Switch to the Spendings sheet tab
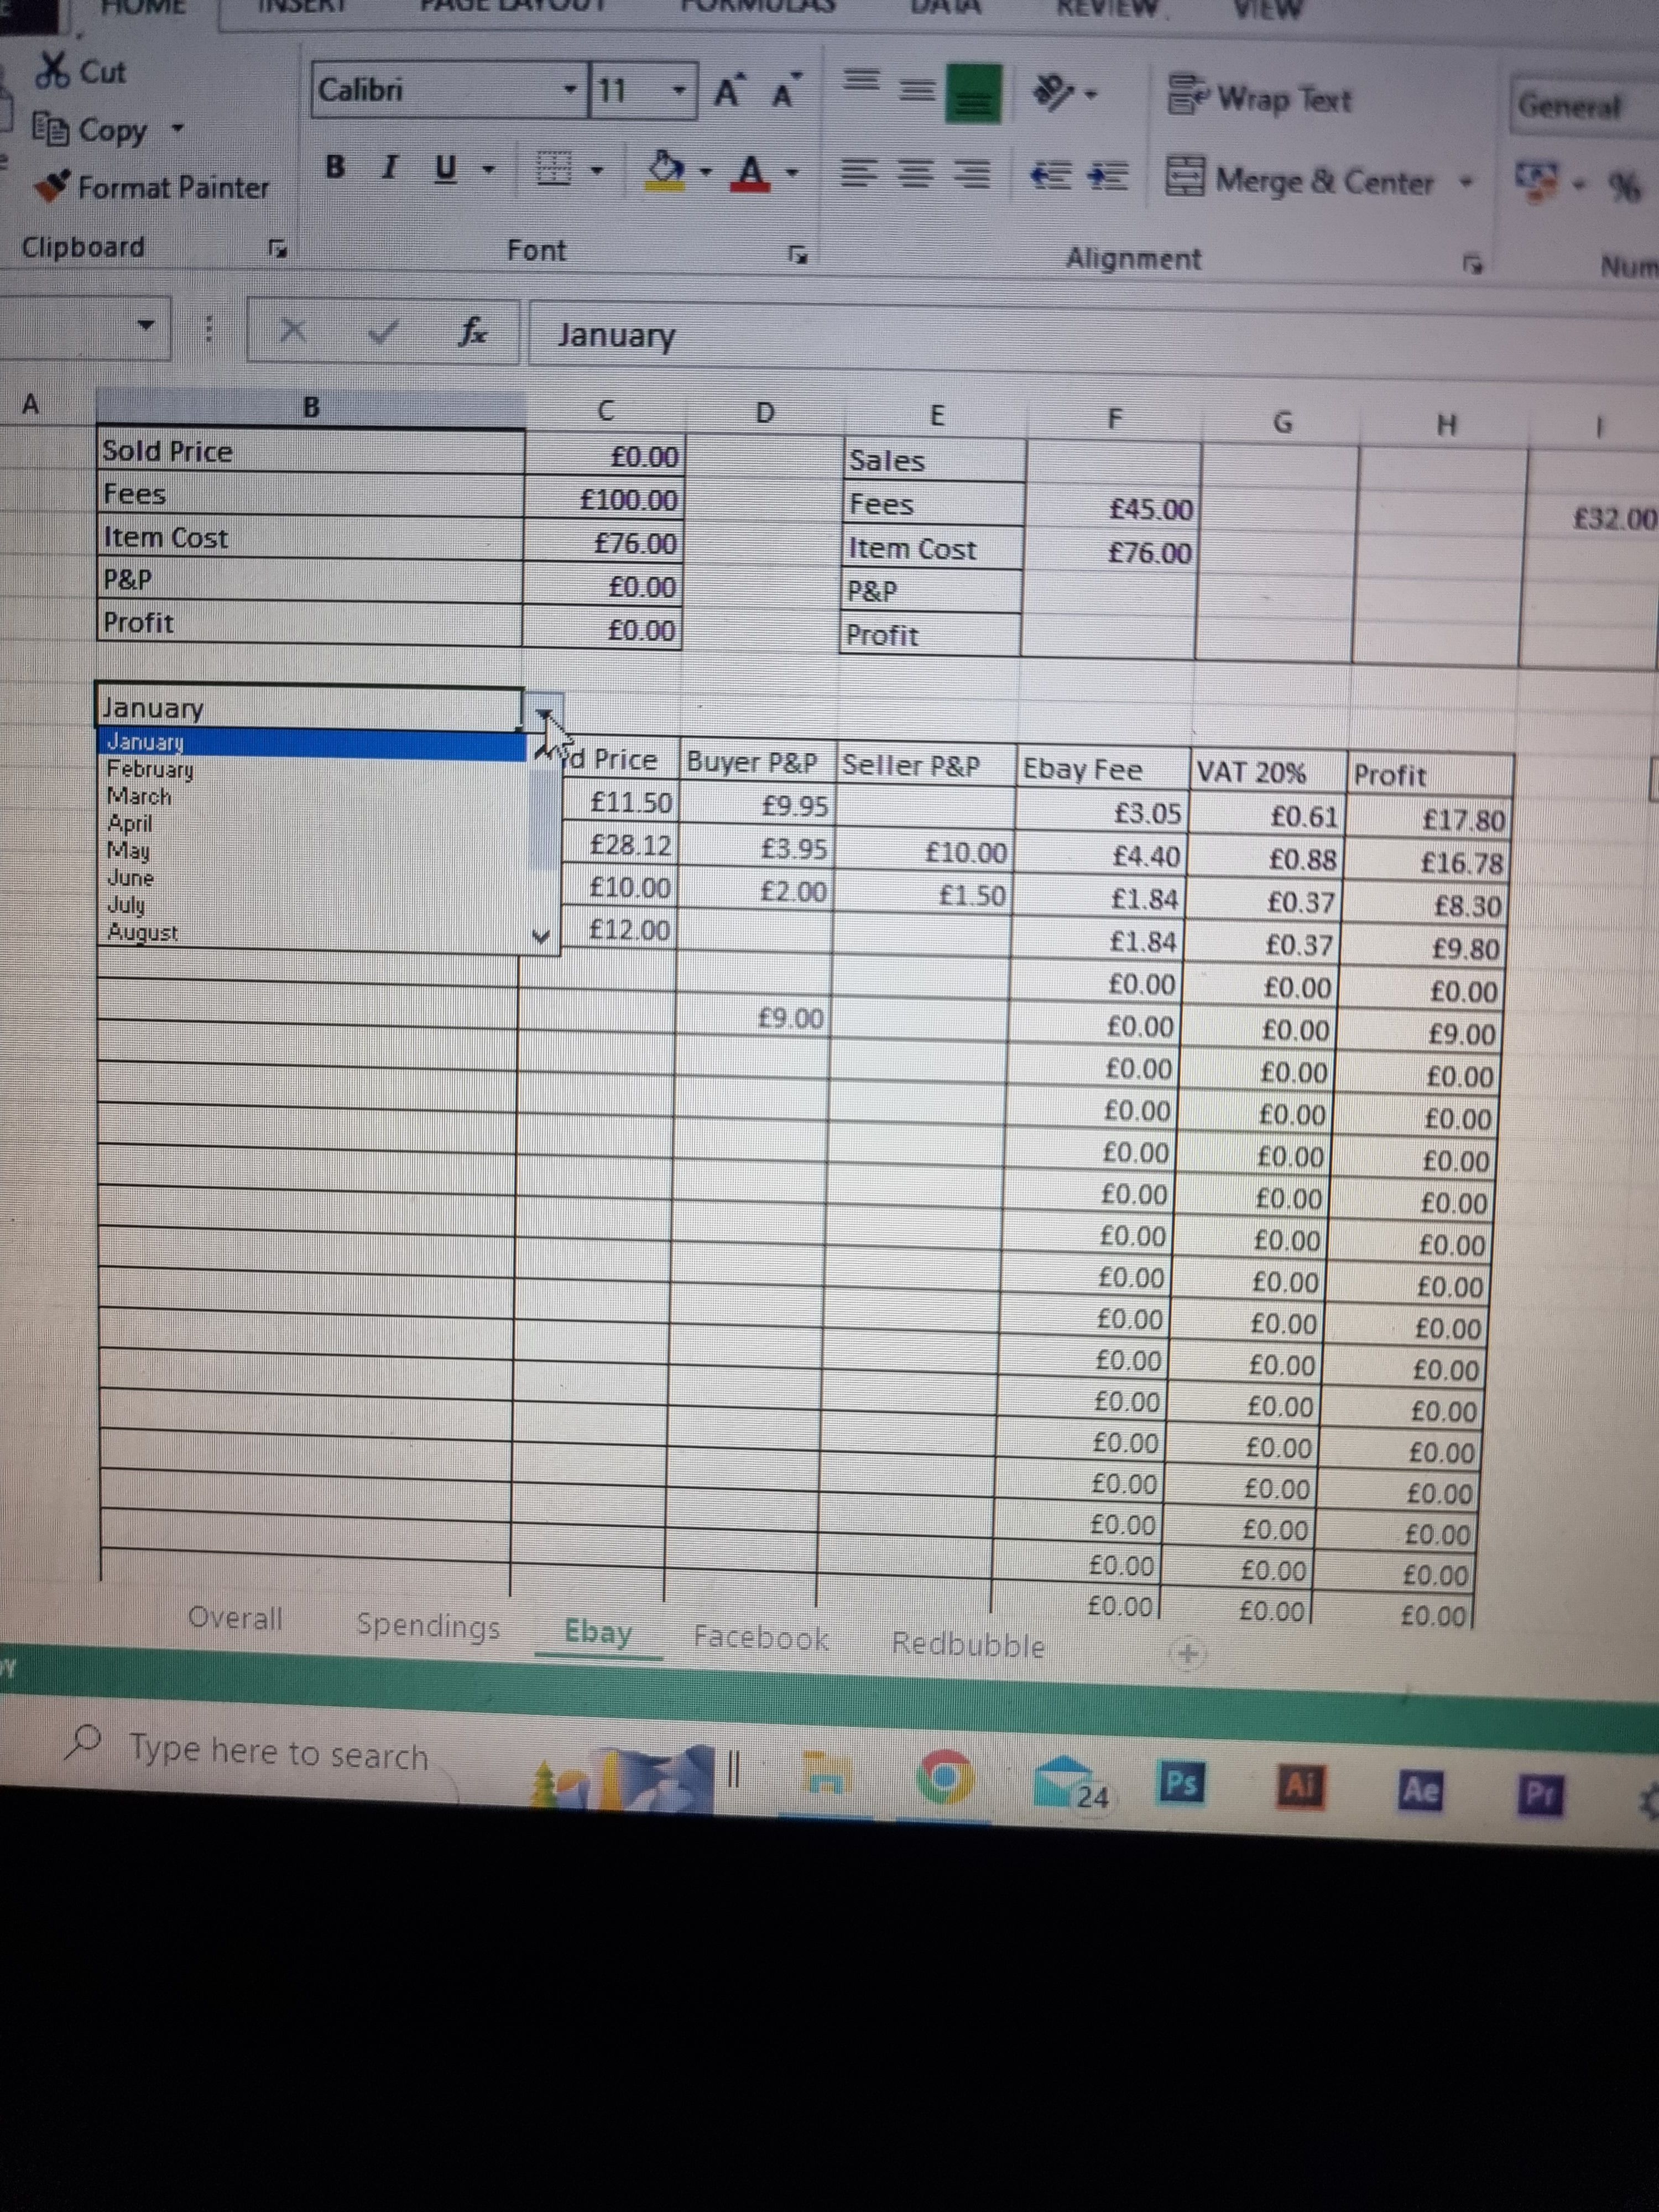This screenshot has height=2212, width=1659. (x=427, y=1625)
